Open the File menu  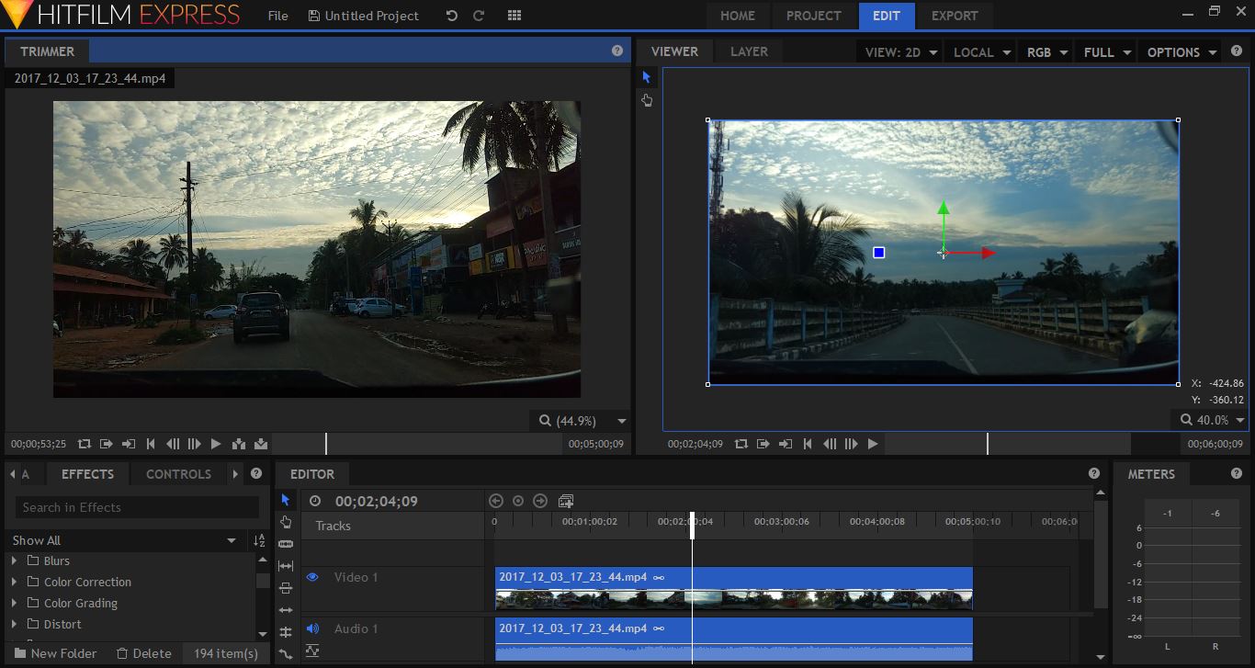(277, 16)
